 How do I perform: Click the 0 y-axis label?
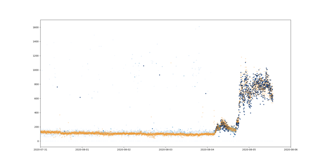point(38,141)
